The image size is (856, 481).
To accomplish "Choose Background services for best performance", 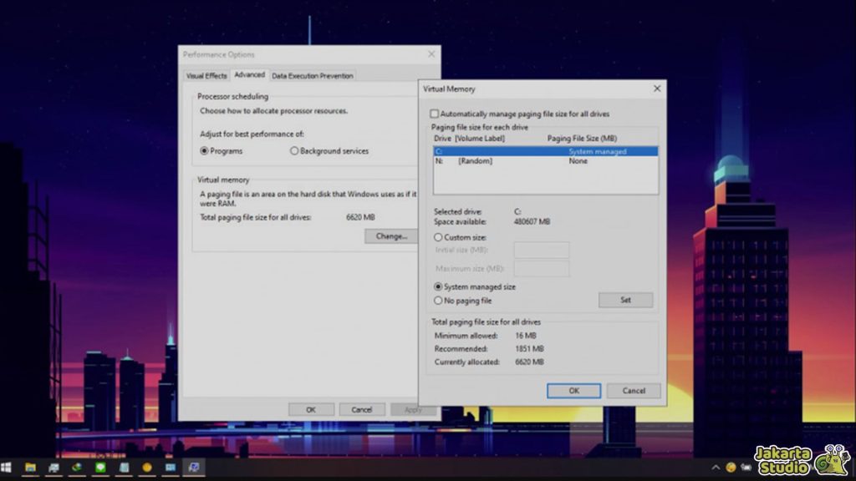I will (294, 150).
